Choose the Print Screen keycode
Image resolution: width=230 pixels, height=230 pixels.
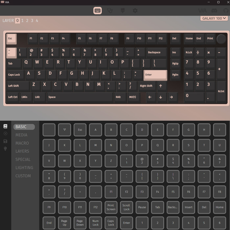(111, 207)
